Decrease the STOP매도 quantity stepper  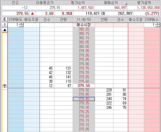(x=21, y=26)
